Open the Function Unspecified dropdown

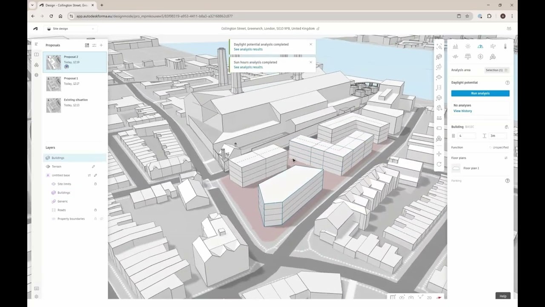pos(499,148)
